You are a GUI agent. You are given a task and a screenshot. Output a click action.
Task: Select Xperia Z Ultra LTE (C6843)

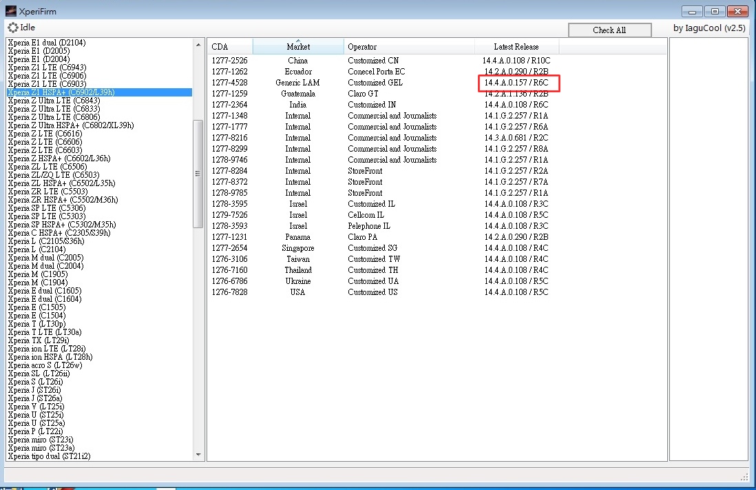pyautogui.click(x=54, y=101)
